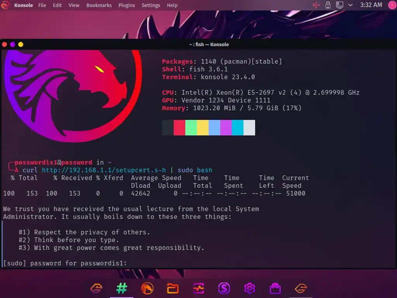The width and height of the screenshot is (397, 298).
Task: Open the View menu
Action: (74, 5)
